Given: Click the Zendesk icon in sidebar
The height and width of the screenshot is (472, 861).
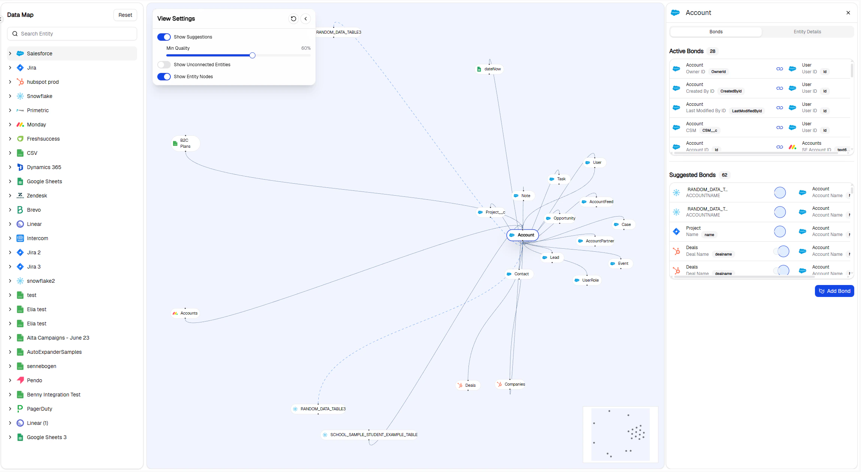Looking at the screenshot, I should point(20,196).
